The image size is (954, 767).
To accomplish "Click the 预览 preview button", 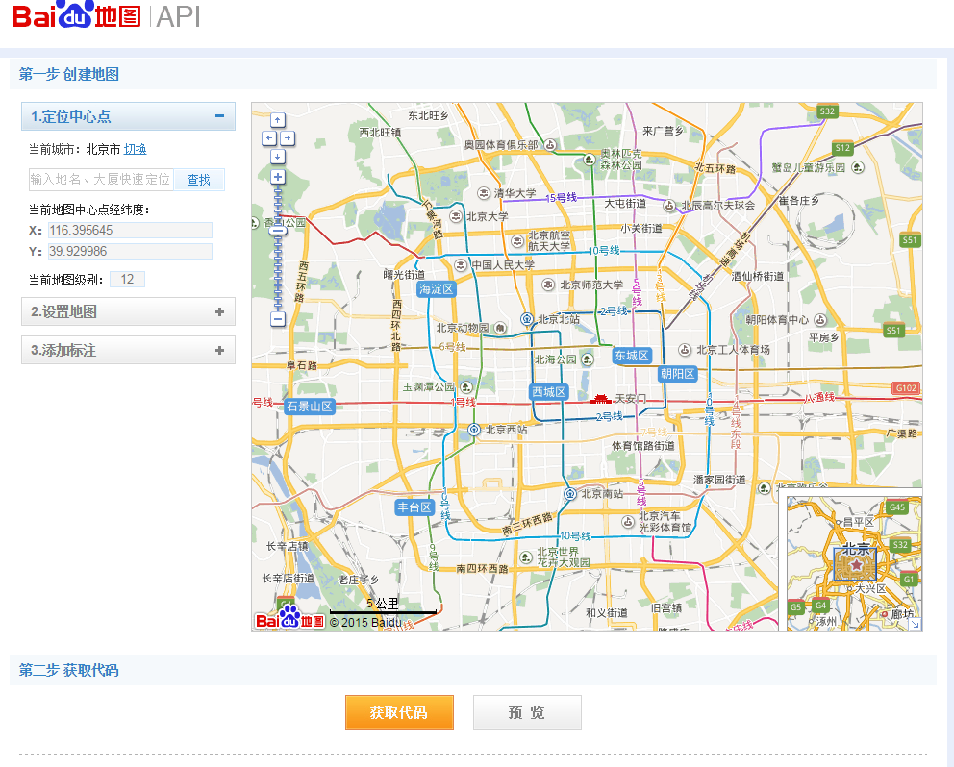I will click(x=526, y=712).
